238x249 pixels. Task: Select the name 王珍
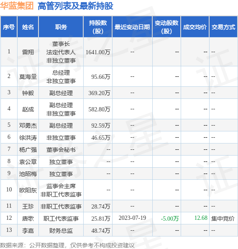(x=28, y=206)
